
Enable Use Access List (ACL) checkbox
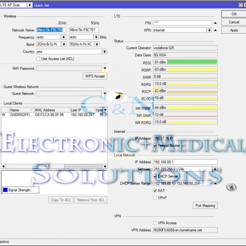tap(38, 59)
